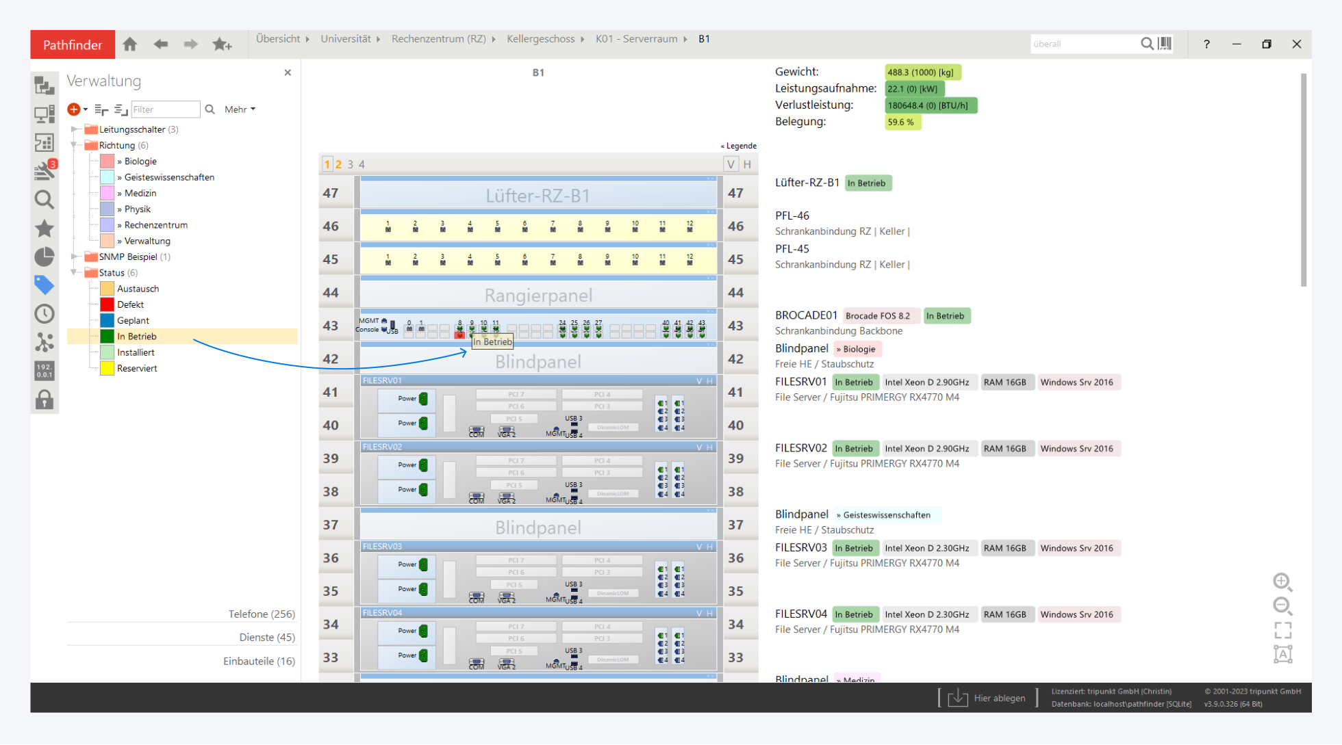Click the home icon in the toolbar
Viewport: 1342px width, 745px height.
click(x=130, y=44)
